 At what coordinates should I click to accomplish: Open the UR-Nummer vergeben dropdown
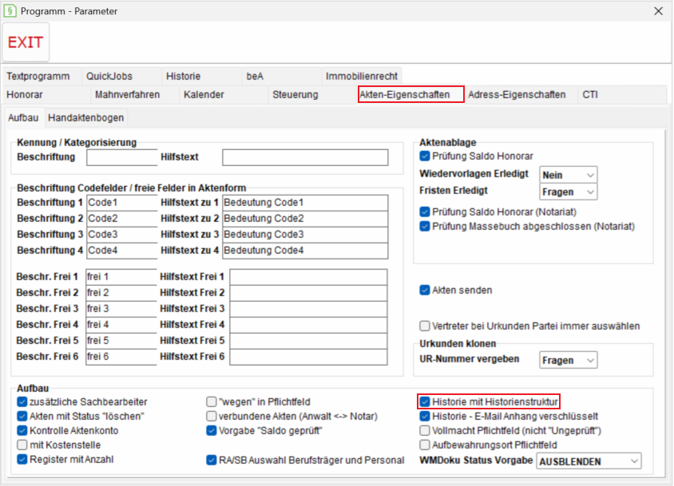pos(568,360)
